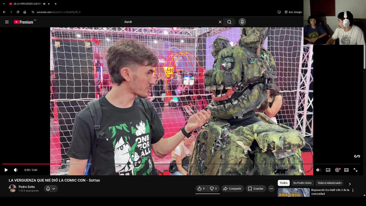The width and height of the screenshot is (366, 206).
Task: Select the LA VERGUENZA QUE ME browser tab
Action: pyautogui.click(x=27, y=4)
